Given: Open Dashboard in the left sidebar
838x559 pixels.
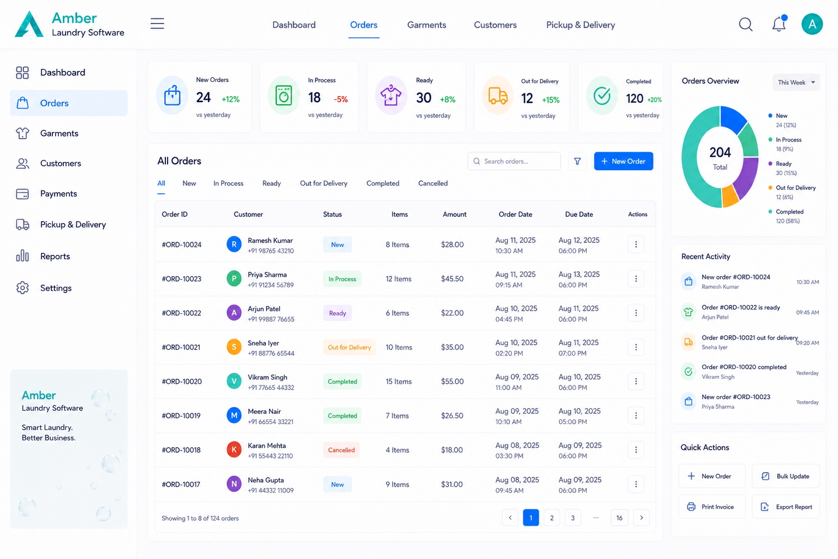Looking at the screenshot, I should [x=69, y=73].
